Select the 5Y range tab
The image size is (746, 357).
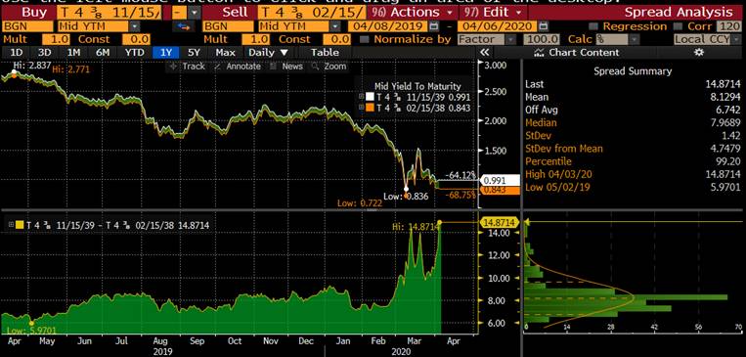click(x=194, y=53)
